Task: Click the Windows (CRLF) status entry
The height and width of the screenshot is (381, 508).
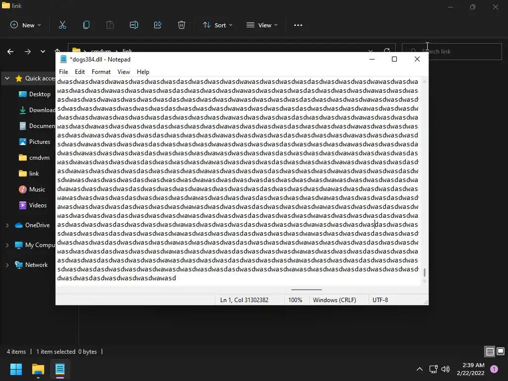Action: coord(334,300)
